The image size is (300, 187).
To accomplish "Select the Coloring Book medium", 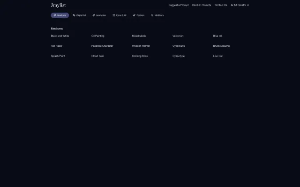I will pyautogui.click(x=140, y=56).
